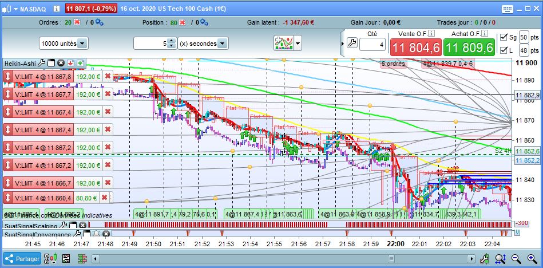Click the zoom out magnifier icon
The width and height of the screenshot is (543, 268).
coord(516,258)
